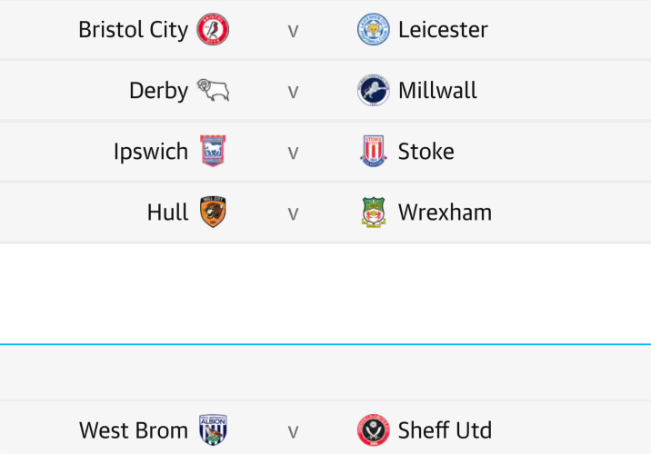Click the Millwall team name
The height and width of the screenshot is (454, 651).
pyautogui.click(x=437, y=91)
